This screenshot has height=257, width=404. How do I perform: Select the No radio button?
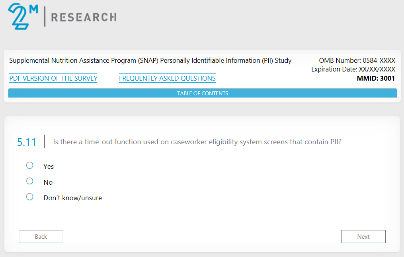[x=29, y=181]
